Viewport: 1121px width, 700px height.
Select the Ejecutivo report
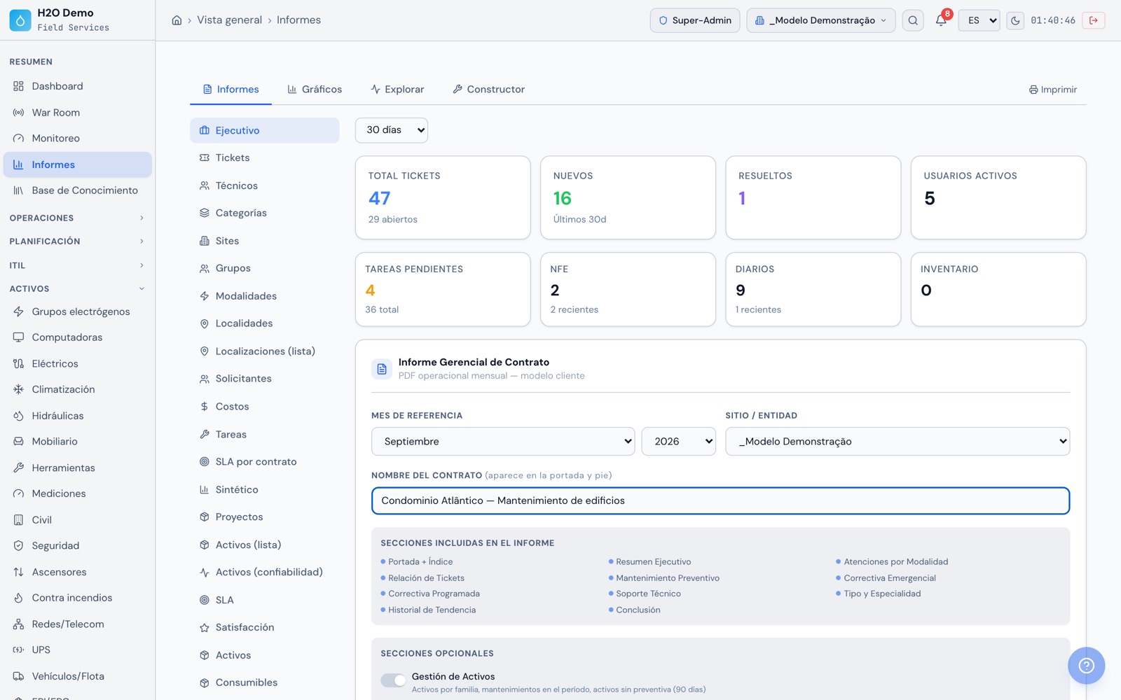pos(265,131)
